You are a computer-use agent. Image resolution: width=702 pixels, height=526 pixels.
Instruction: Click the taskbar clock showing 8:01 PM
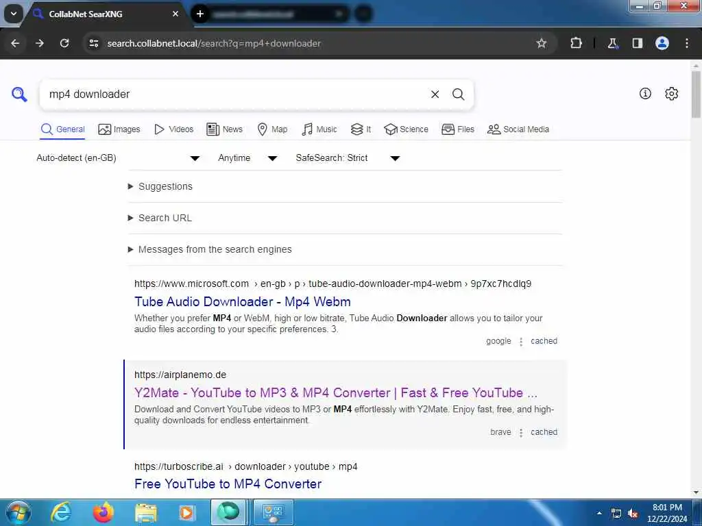[667, 513]
